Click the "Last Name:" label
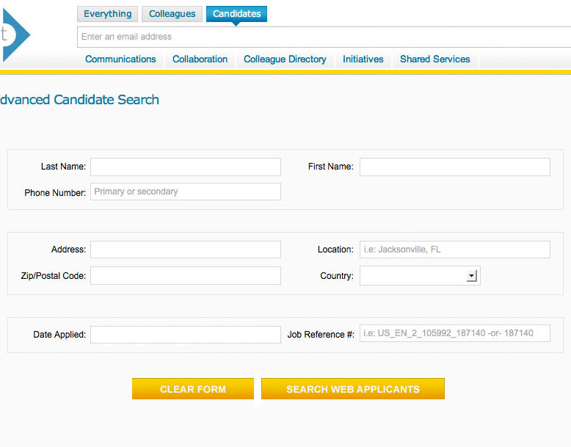Image resolution: width=571 pixels, height=447 pixels. coord(63,167)
